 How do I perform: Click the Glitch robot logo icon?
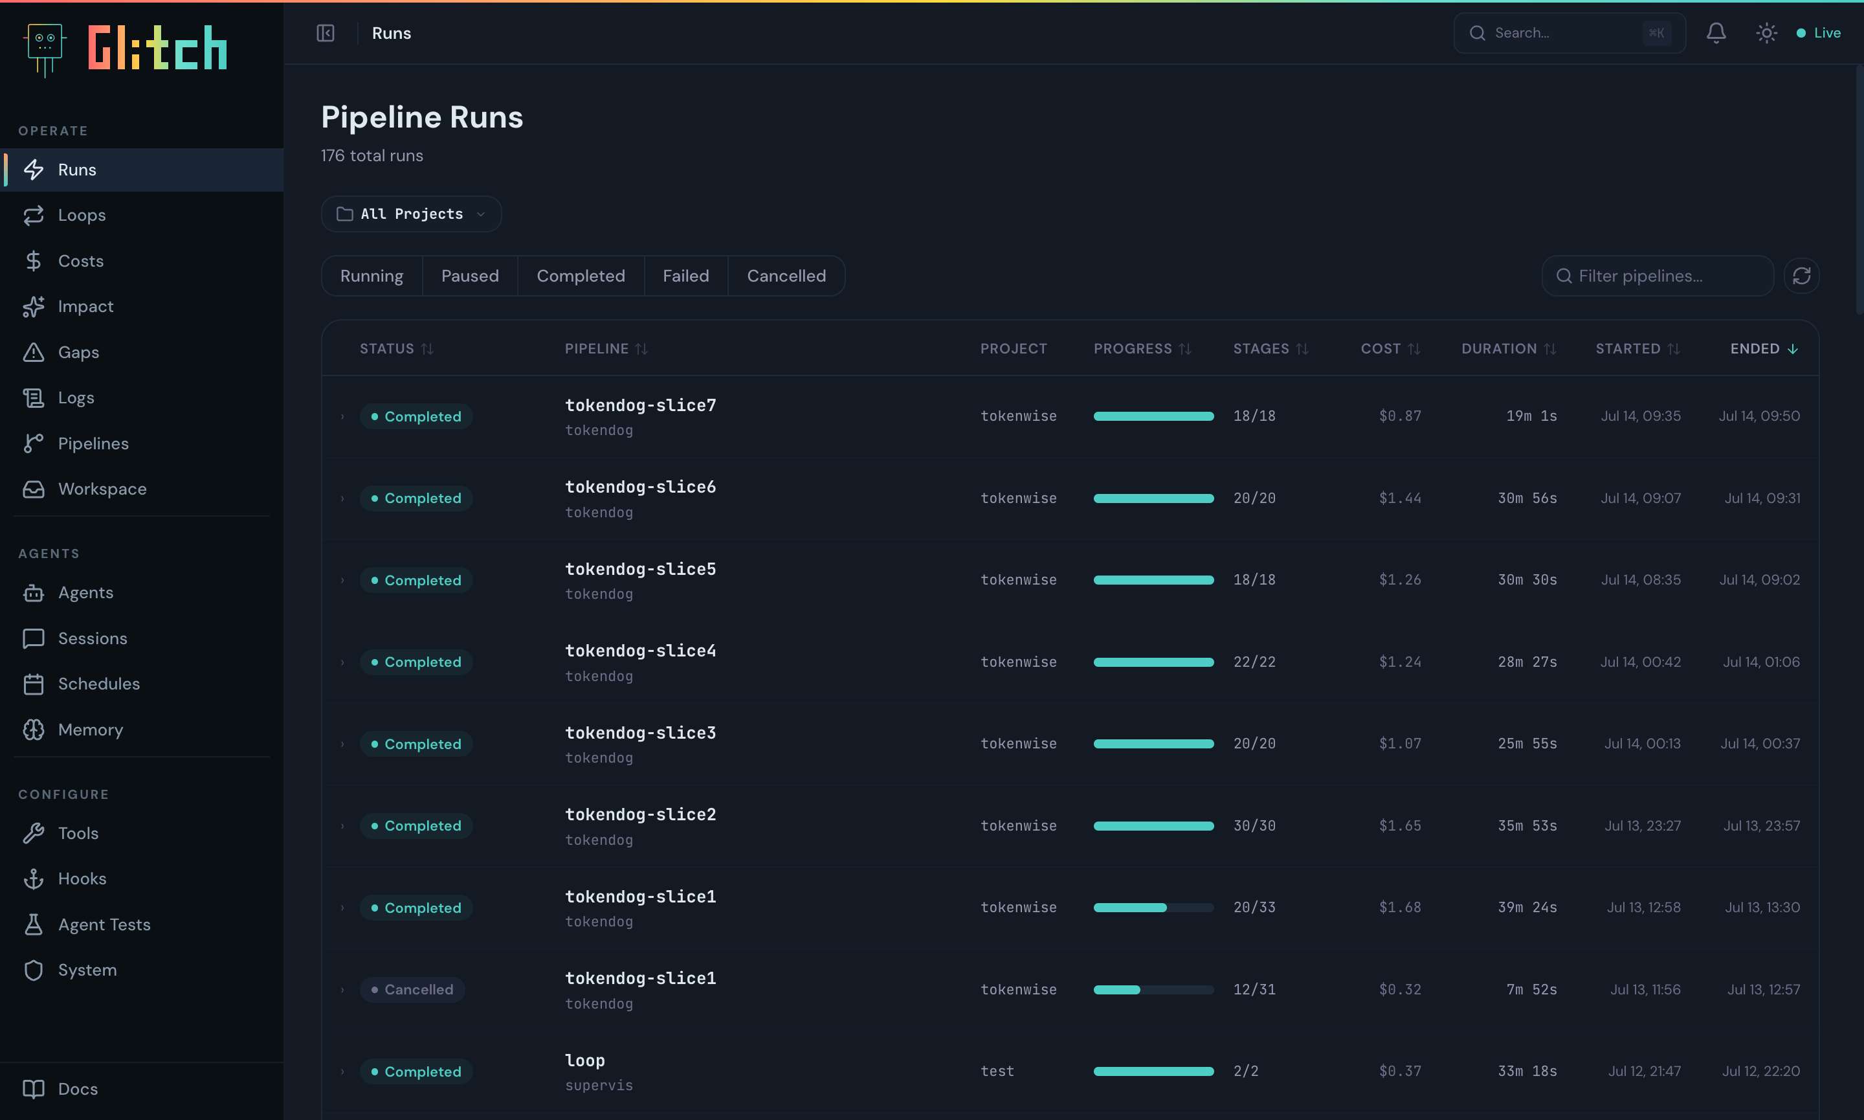point(45,49)
